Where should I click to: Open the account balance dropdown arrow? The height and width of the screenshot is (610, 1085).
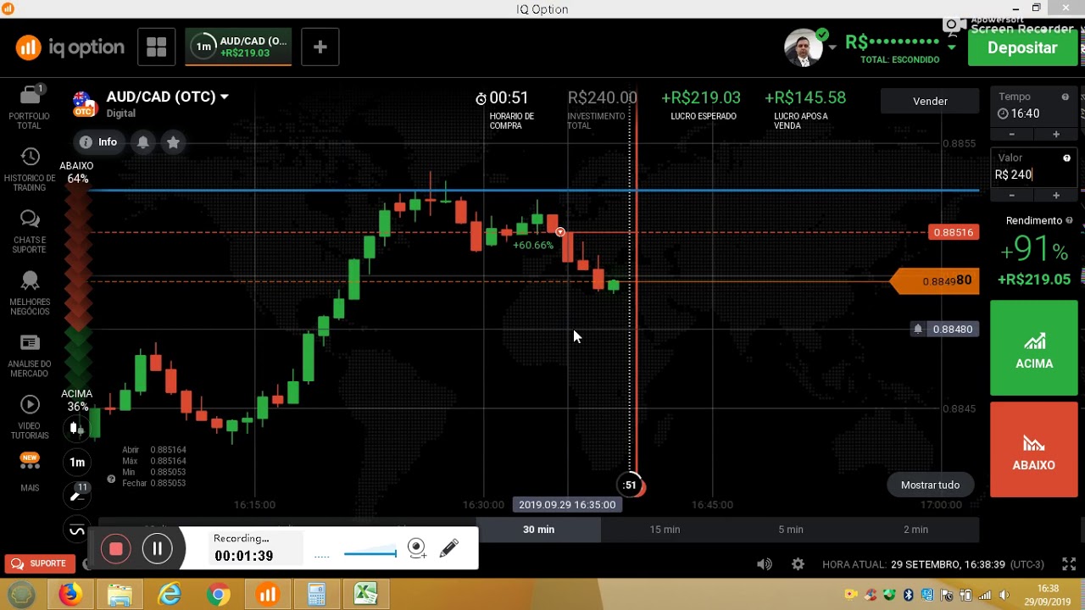[951, 47]
